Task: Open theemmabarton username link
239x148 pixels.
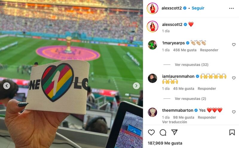Action: coord(177,110)
